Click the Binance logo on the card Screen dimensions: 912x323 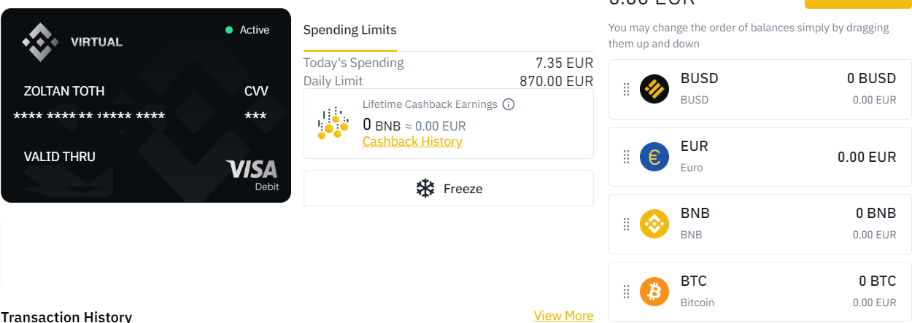[40, 42]
